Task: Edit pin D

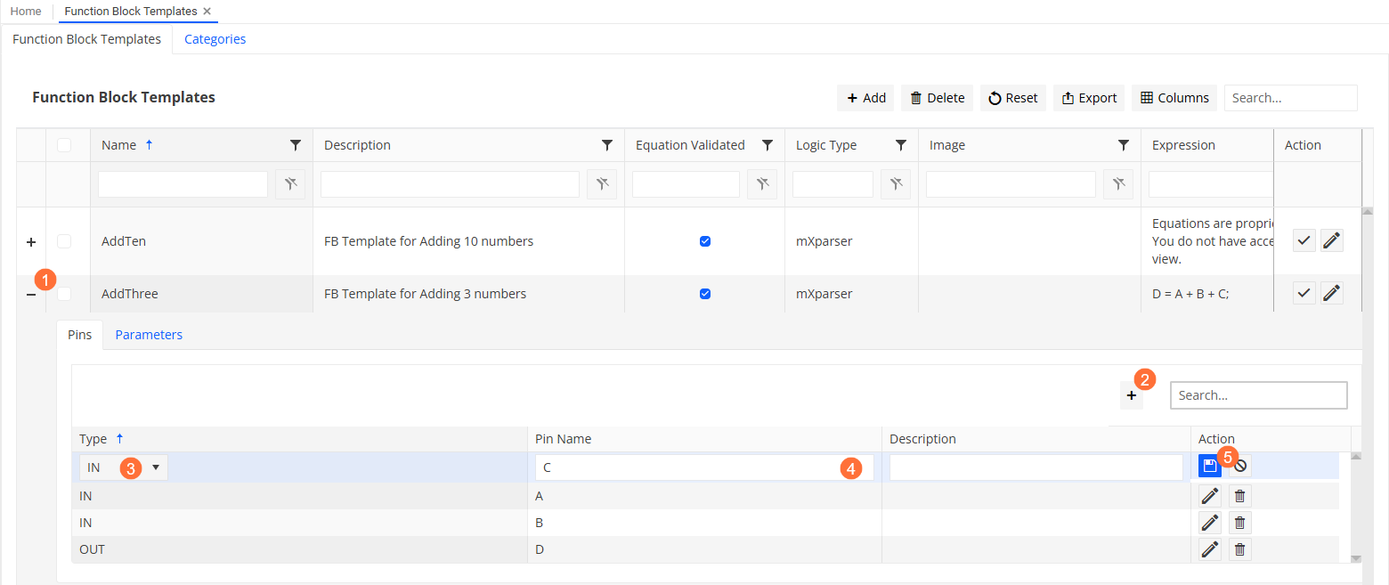Action: pos(1210,549)
